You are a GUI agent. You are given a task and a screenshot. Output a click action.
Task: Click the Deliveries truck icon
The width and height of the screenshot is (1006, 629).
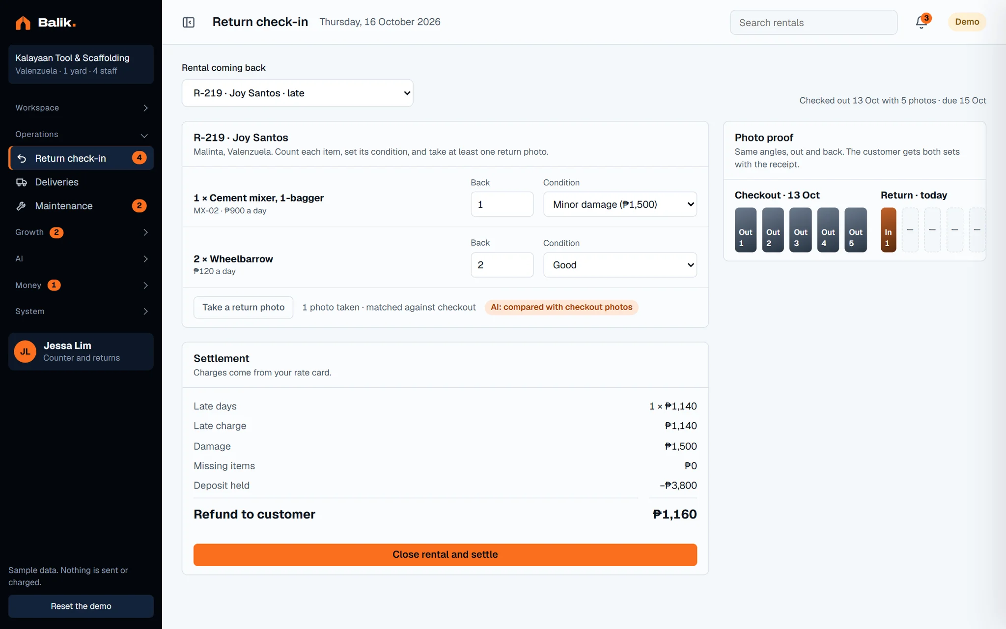pos(22,182)
